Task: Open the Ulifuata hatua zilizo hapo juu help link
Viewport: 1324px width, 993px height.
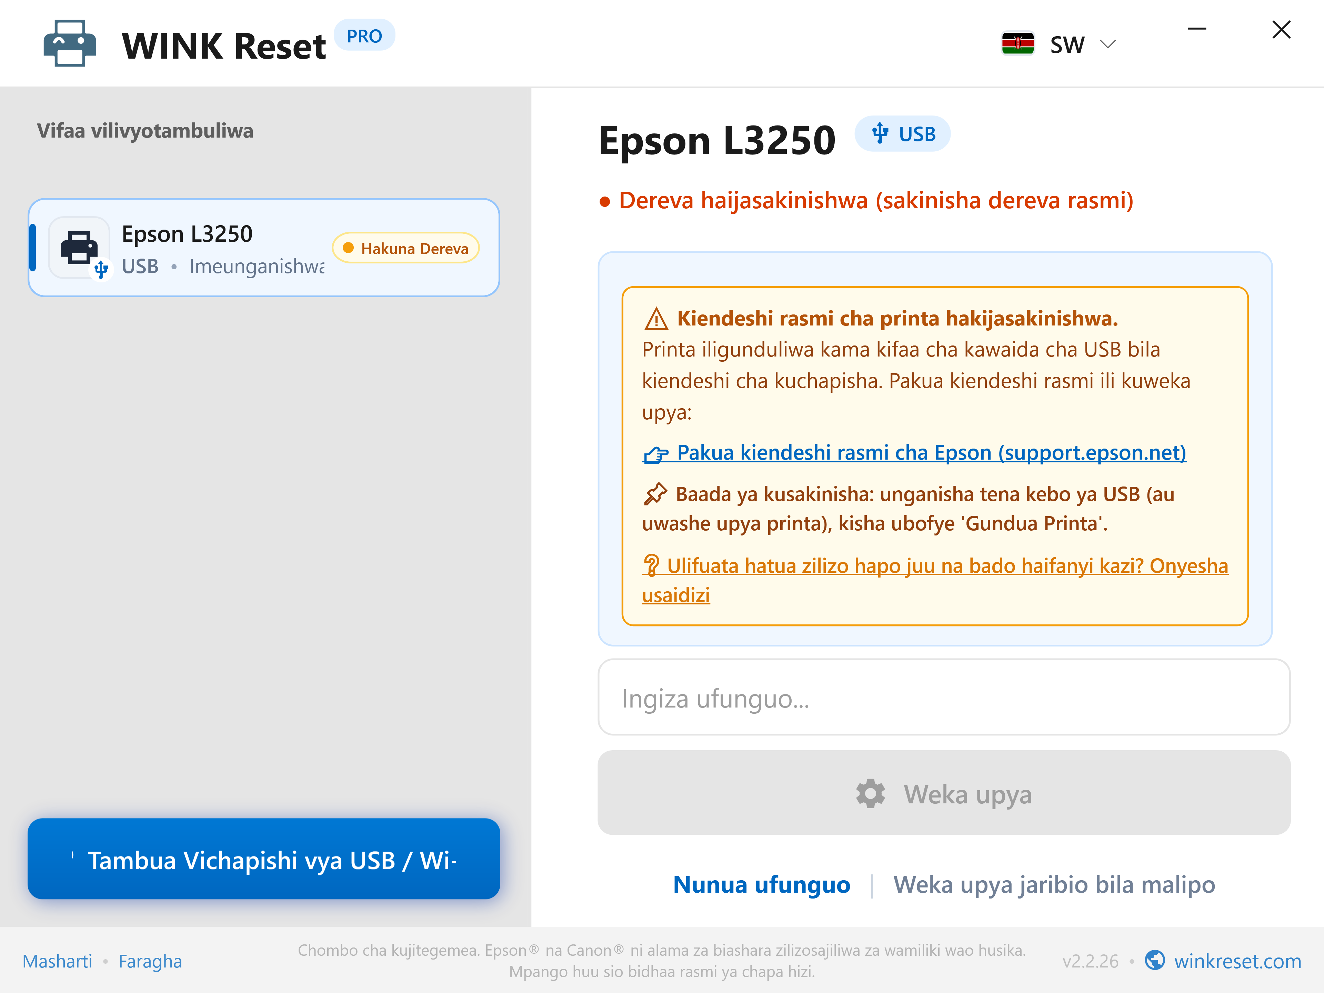Action: 934,580
